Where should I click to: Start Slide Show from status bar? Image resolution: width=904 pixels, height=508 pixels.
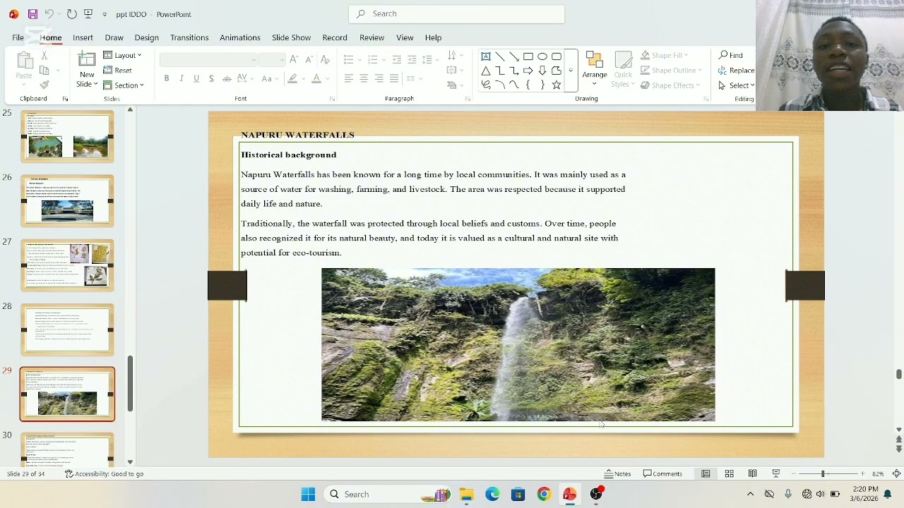(x=776, y=473)
